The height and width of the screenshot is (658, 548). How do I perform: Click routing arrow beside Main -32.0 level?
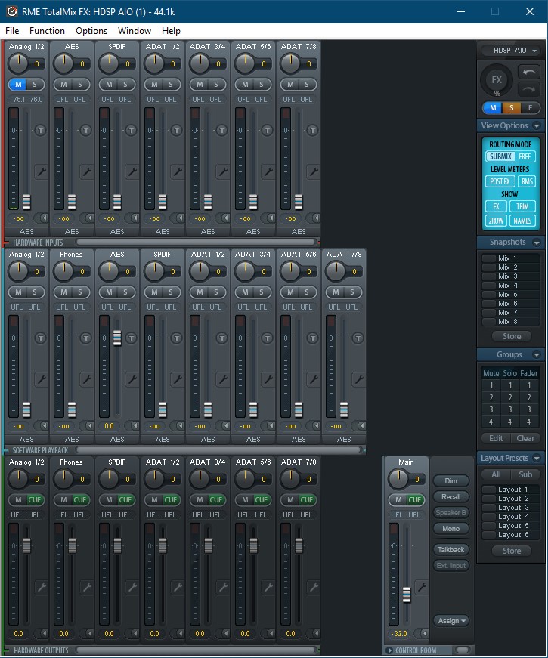click(422, 633)
